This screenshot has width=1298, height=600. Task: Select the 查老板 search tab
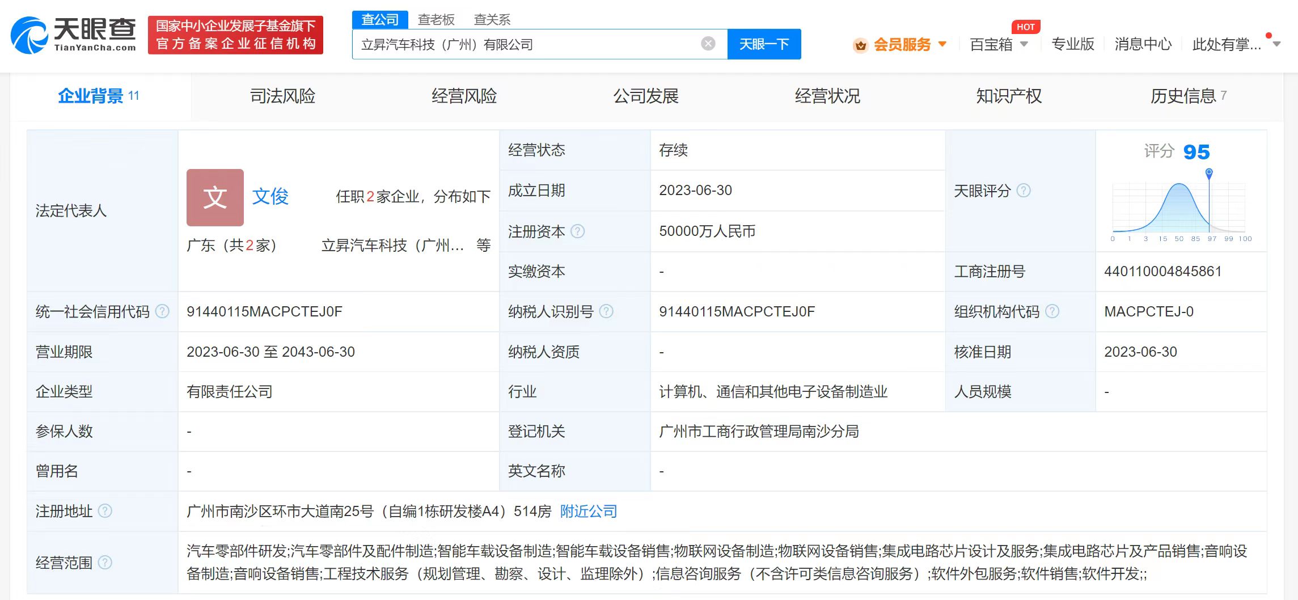(x=436, y=19)
